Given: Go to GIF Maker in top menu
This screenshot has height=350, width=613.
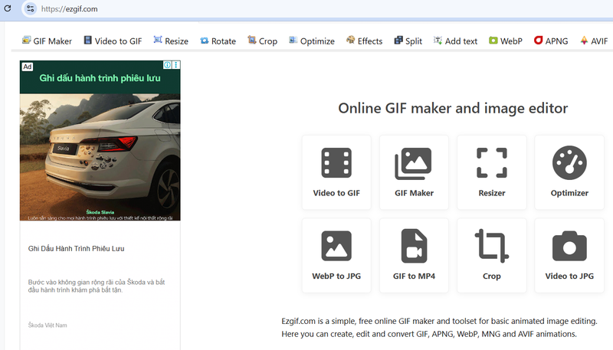Looking at the screenshot, I should pos(47,41).
